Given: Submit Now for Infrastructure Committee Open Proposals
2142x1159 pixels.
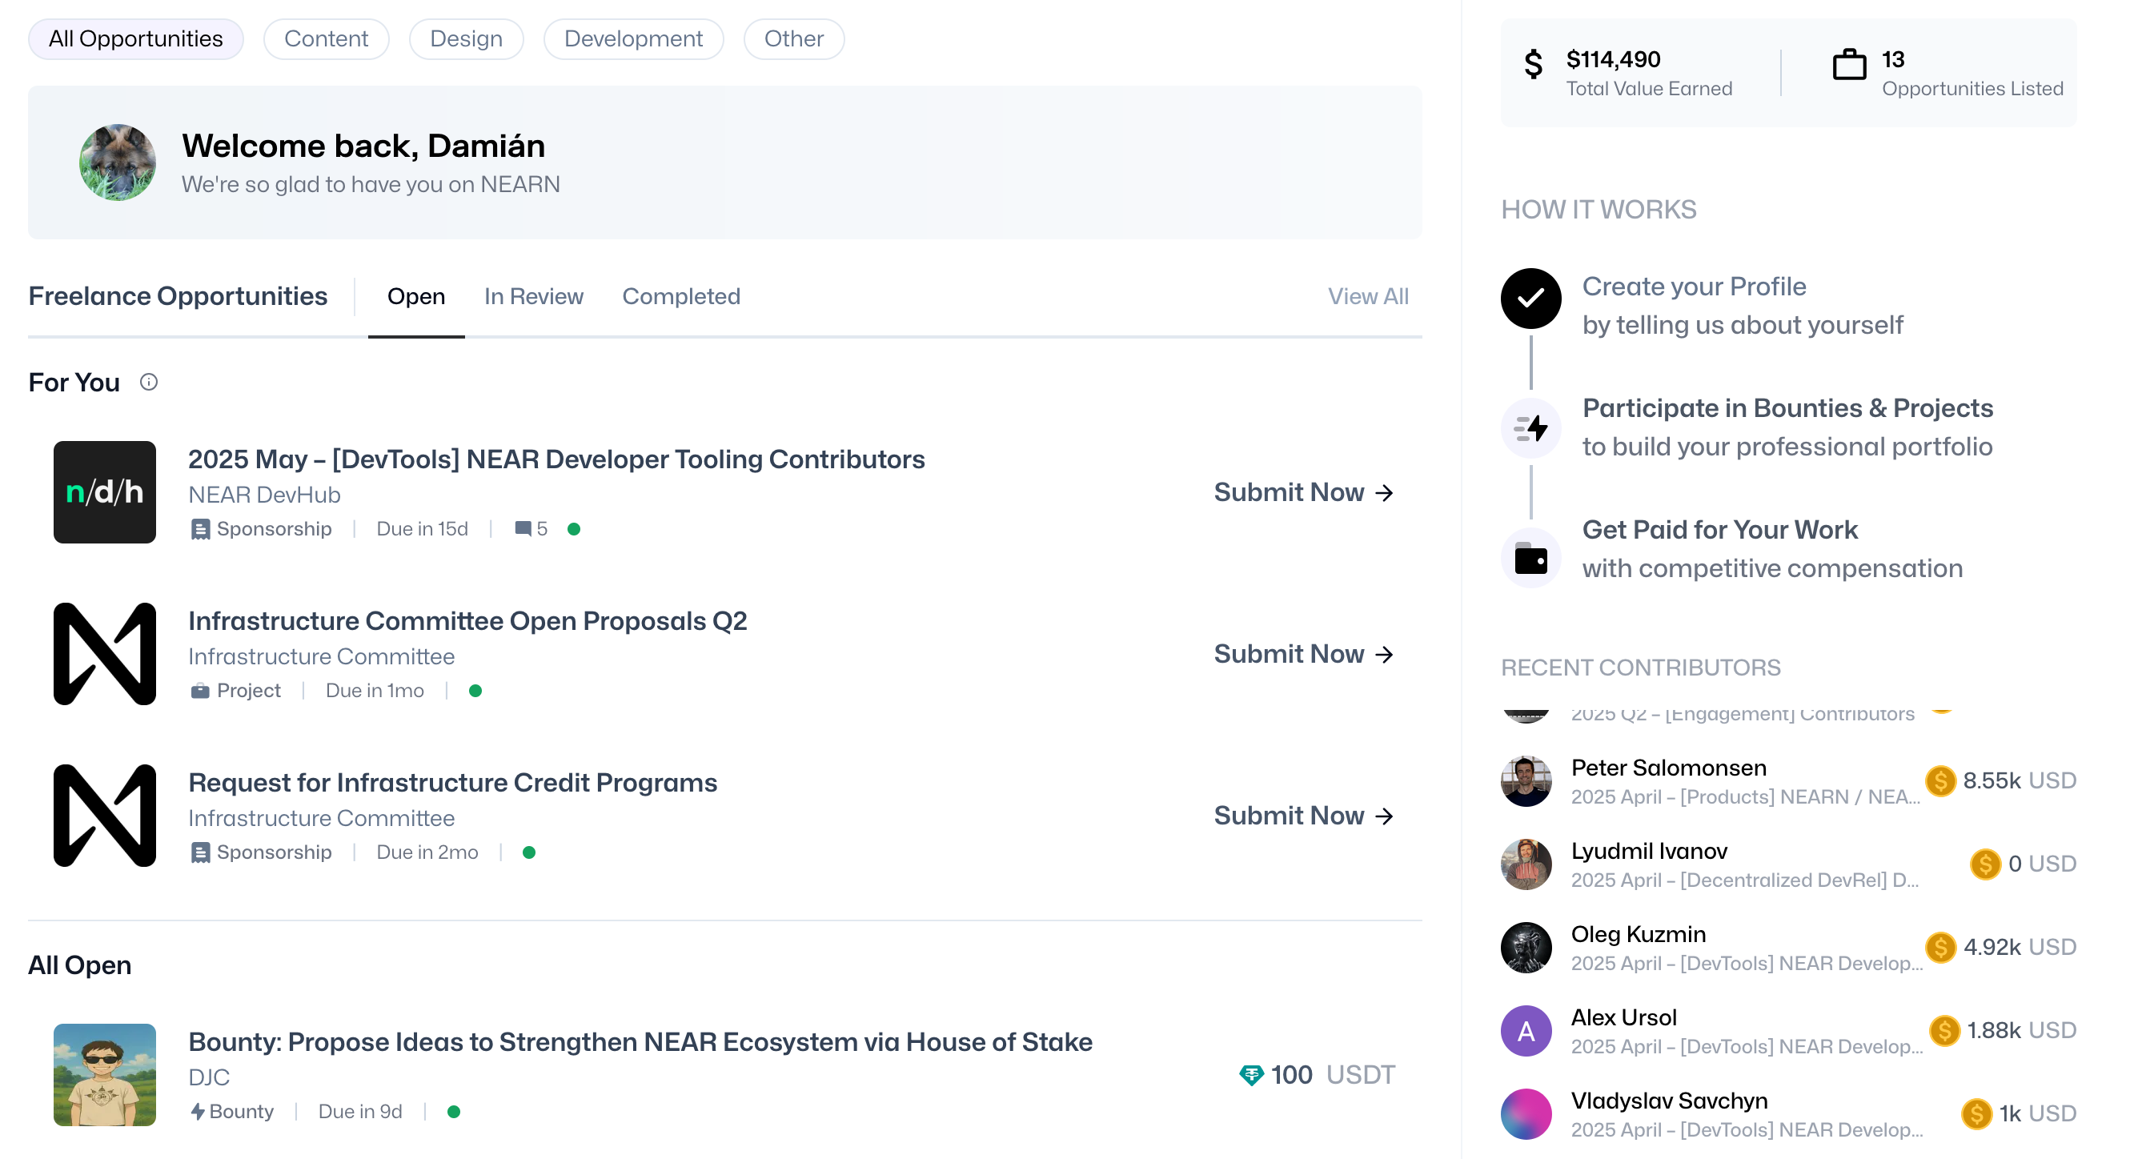Looking at the screenshot, I should point(1304,654).
